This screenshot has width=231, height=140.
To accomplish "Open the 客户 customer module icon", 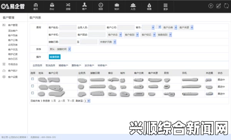I will coord(84,7).
